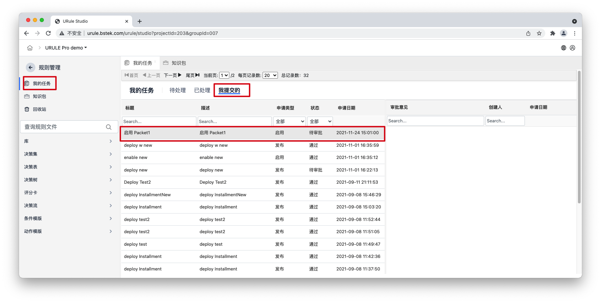Jump to 尾页 last page

coord(193,75)
